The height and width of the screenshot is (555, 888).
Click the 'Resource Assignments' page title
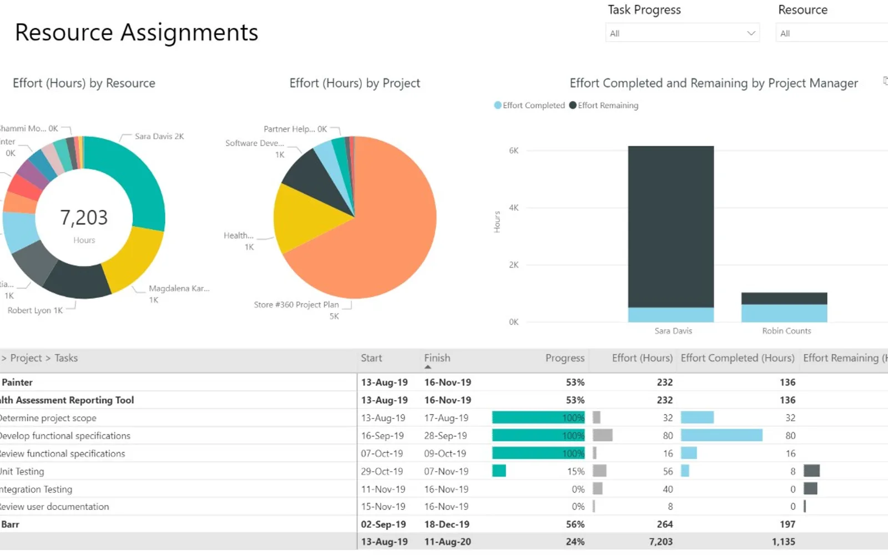[137, 32]
